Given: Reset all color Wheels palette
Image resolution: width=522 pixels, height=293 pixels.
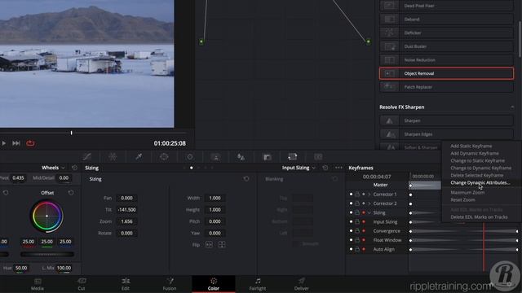Looking at the screenshot, I should (74, 168).
